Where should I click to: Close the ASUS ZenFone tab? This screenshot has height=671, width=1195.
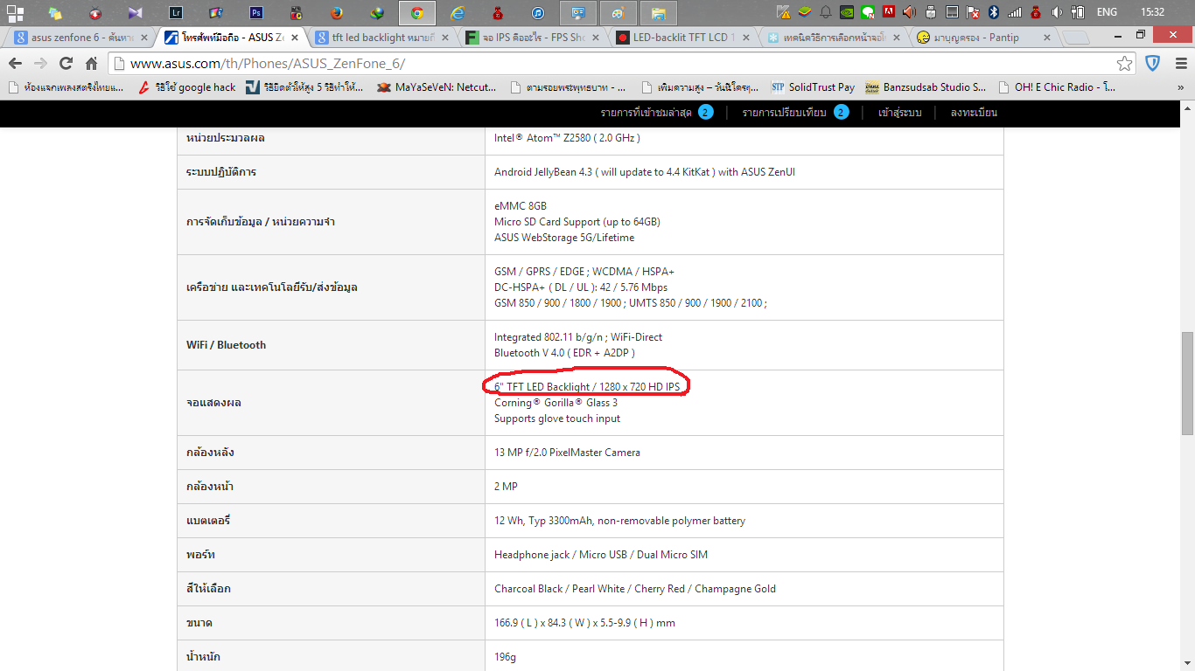click(x=295, y=38)
